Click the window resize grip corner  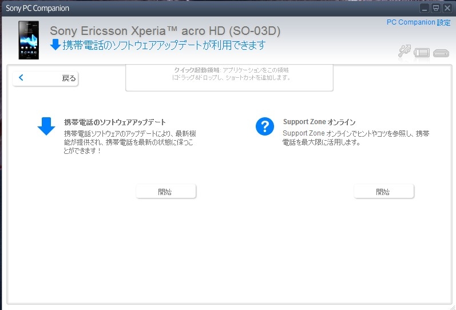pyautogui.click(x=453, y=307)
